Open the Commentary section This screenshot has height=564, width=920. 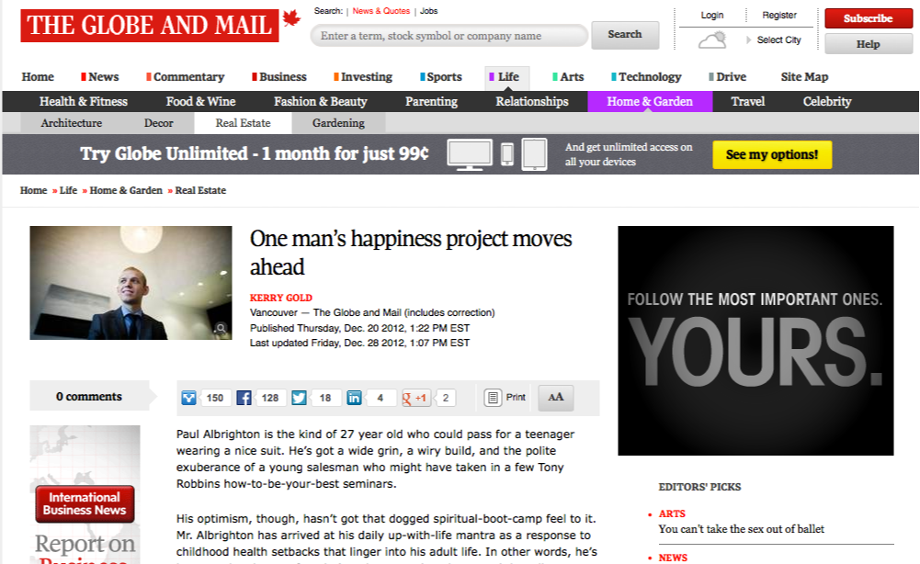pyautogui.click(x=186, y=77)
